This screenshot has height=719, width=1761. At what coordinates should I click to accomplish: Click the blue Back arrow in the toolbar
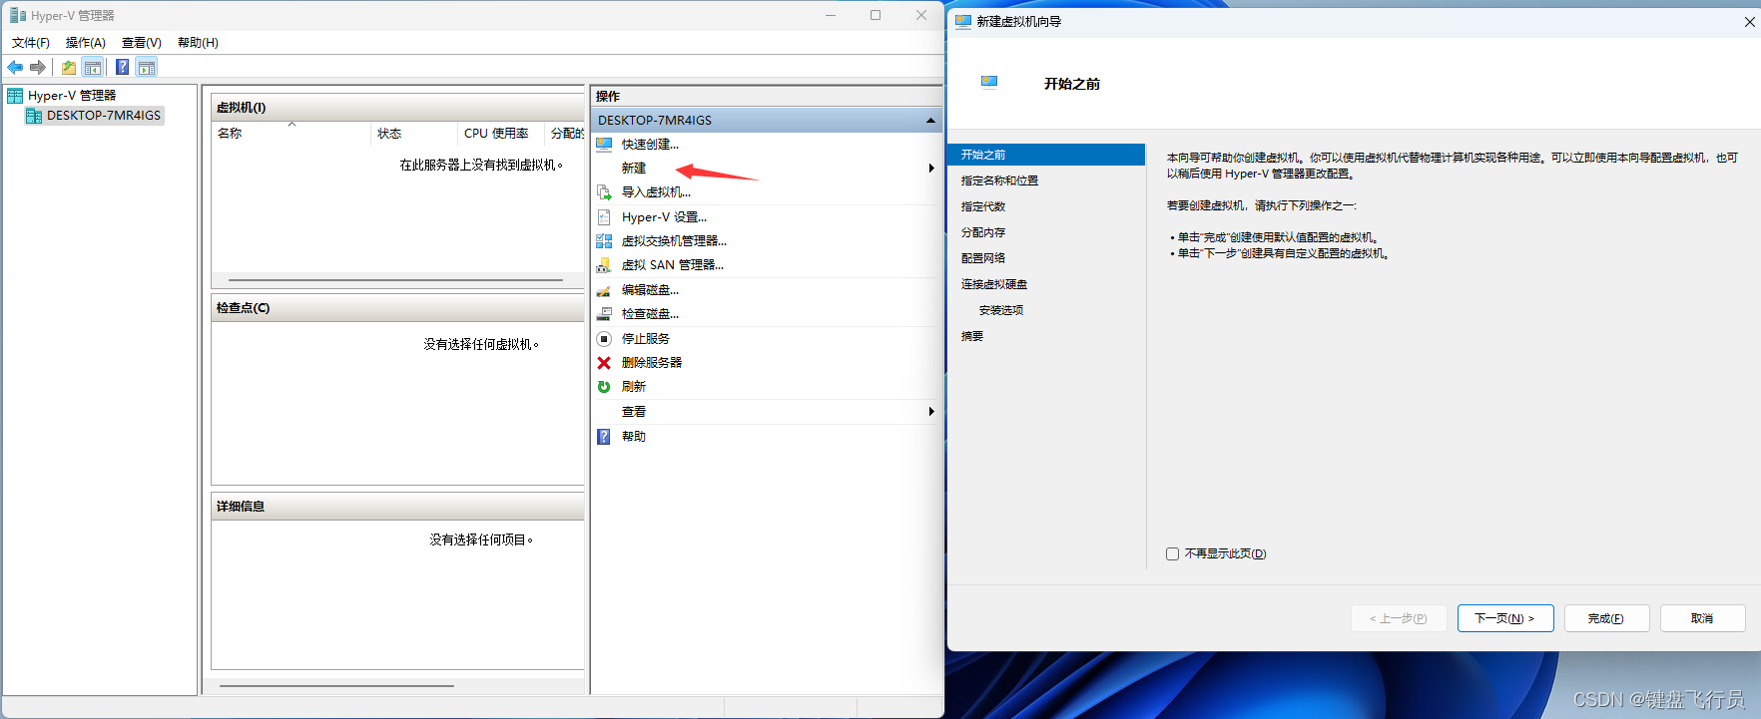click(x=15, y=67)
